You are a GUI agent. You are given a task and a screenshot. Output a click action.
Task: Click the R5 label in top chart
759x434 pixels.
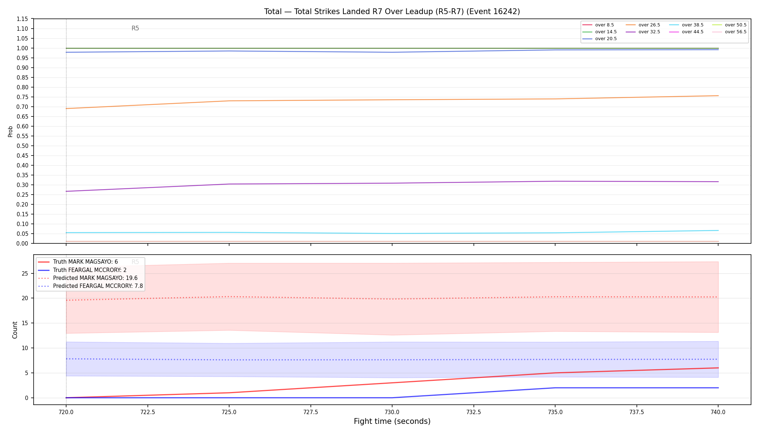tap(135, 28)
